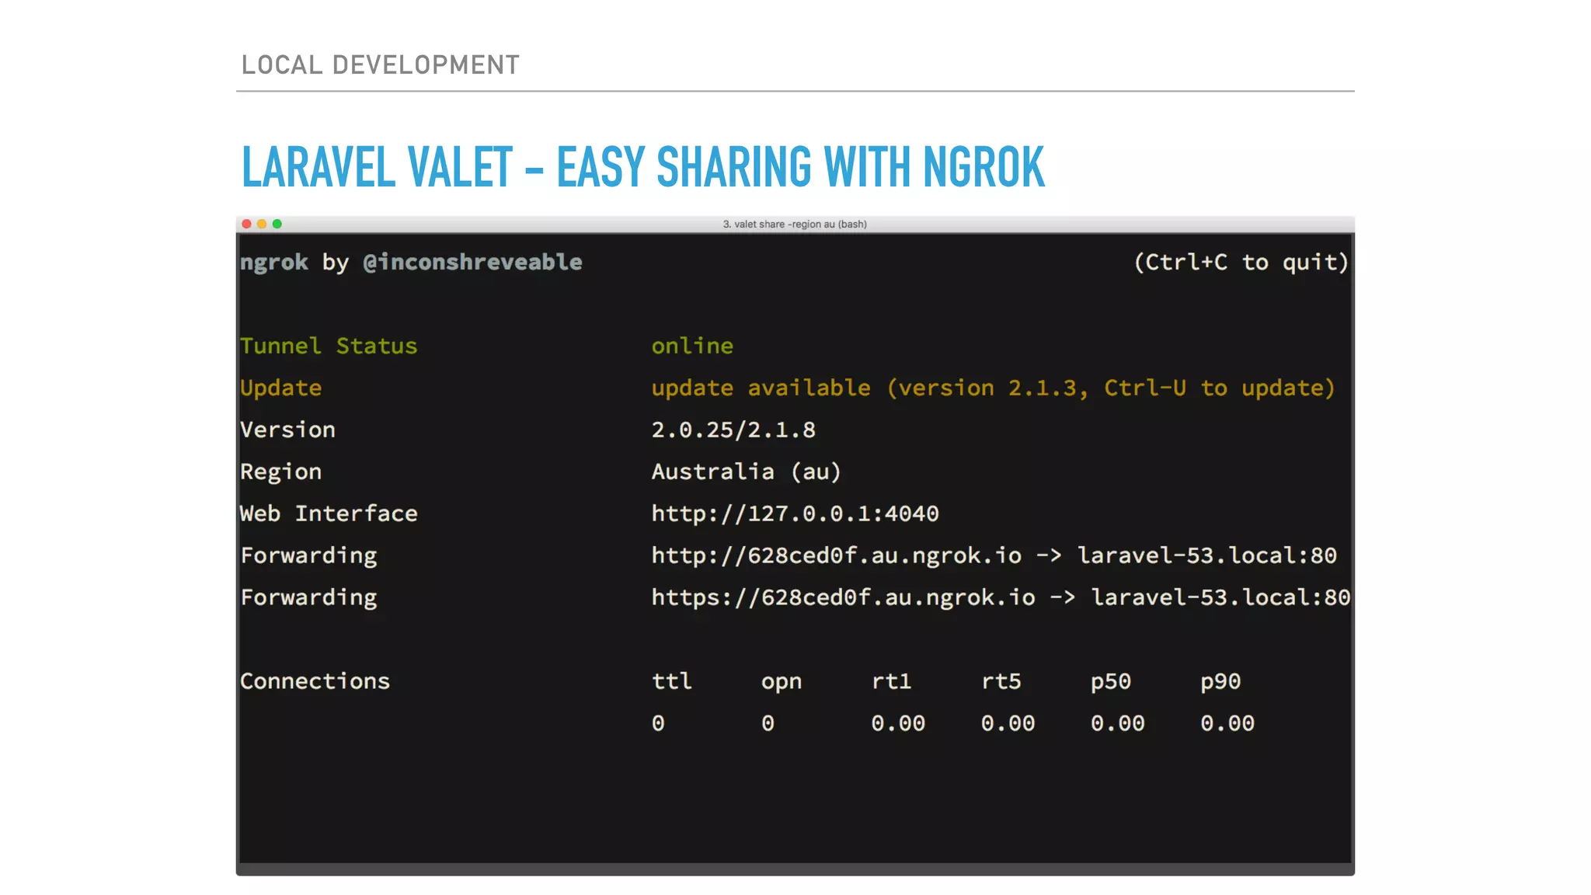This screenshot has width=1591, height=895.
Task: Click the version value '2.0.25/2.1.8'
Action: click(x=733, y=430)
